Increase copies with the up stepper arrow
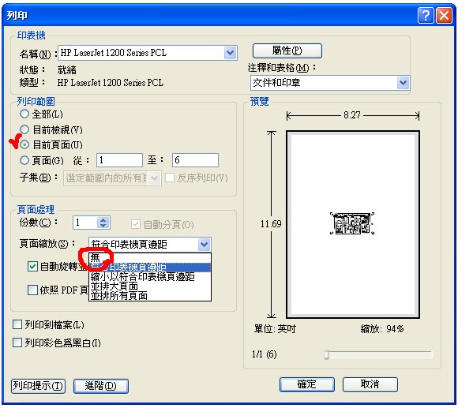Screen dimensions: 458x408 103,219
